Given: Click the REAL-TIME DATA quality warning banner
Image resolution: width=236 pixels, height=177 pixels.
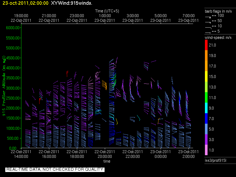Looking at the screenshot, I should click(55, 170).
